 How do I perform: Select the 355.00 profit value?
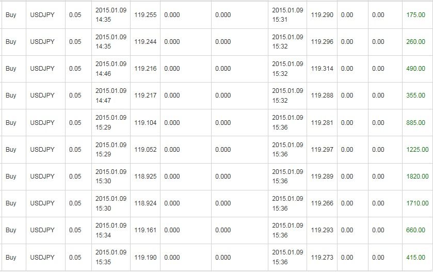pos(415,95)
